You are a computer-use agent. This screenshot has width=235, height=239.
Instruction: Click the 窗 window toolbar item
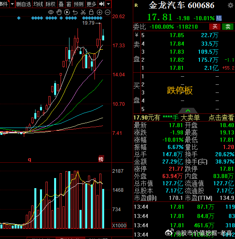(69, 4)
